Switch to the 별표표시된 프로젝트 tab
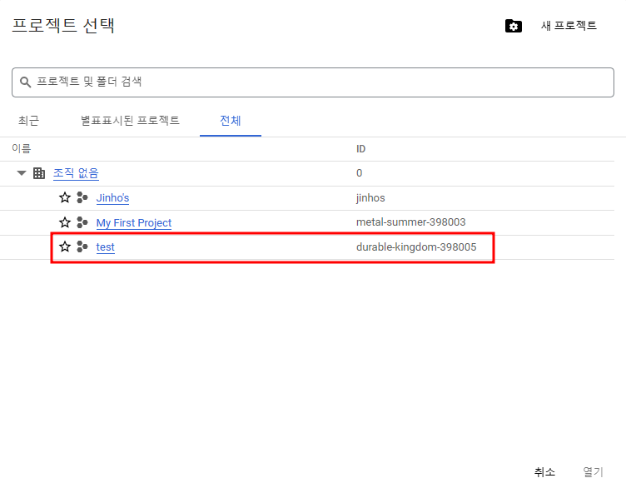 130,121
